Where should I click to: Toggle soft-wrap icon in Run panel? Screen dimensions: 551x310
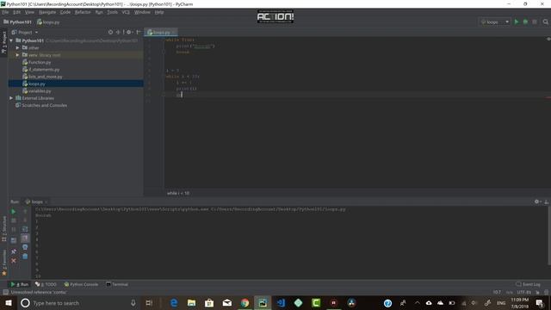pyautogui.click(x=25, y=229)
